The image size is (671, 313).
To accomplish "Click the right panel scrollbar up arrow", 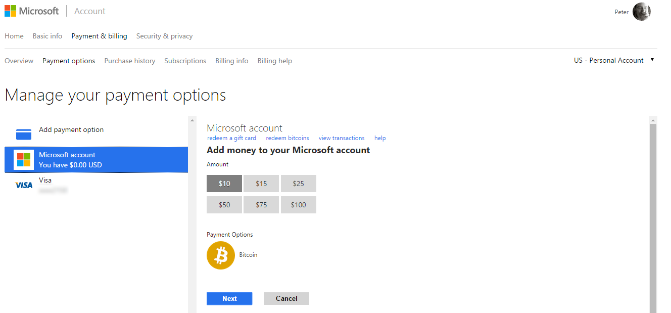I will click(x=653, y=120).
